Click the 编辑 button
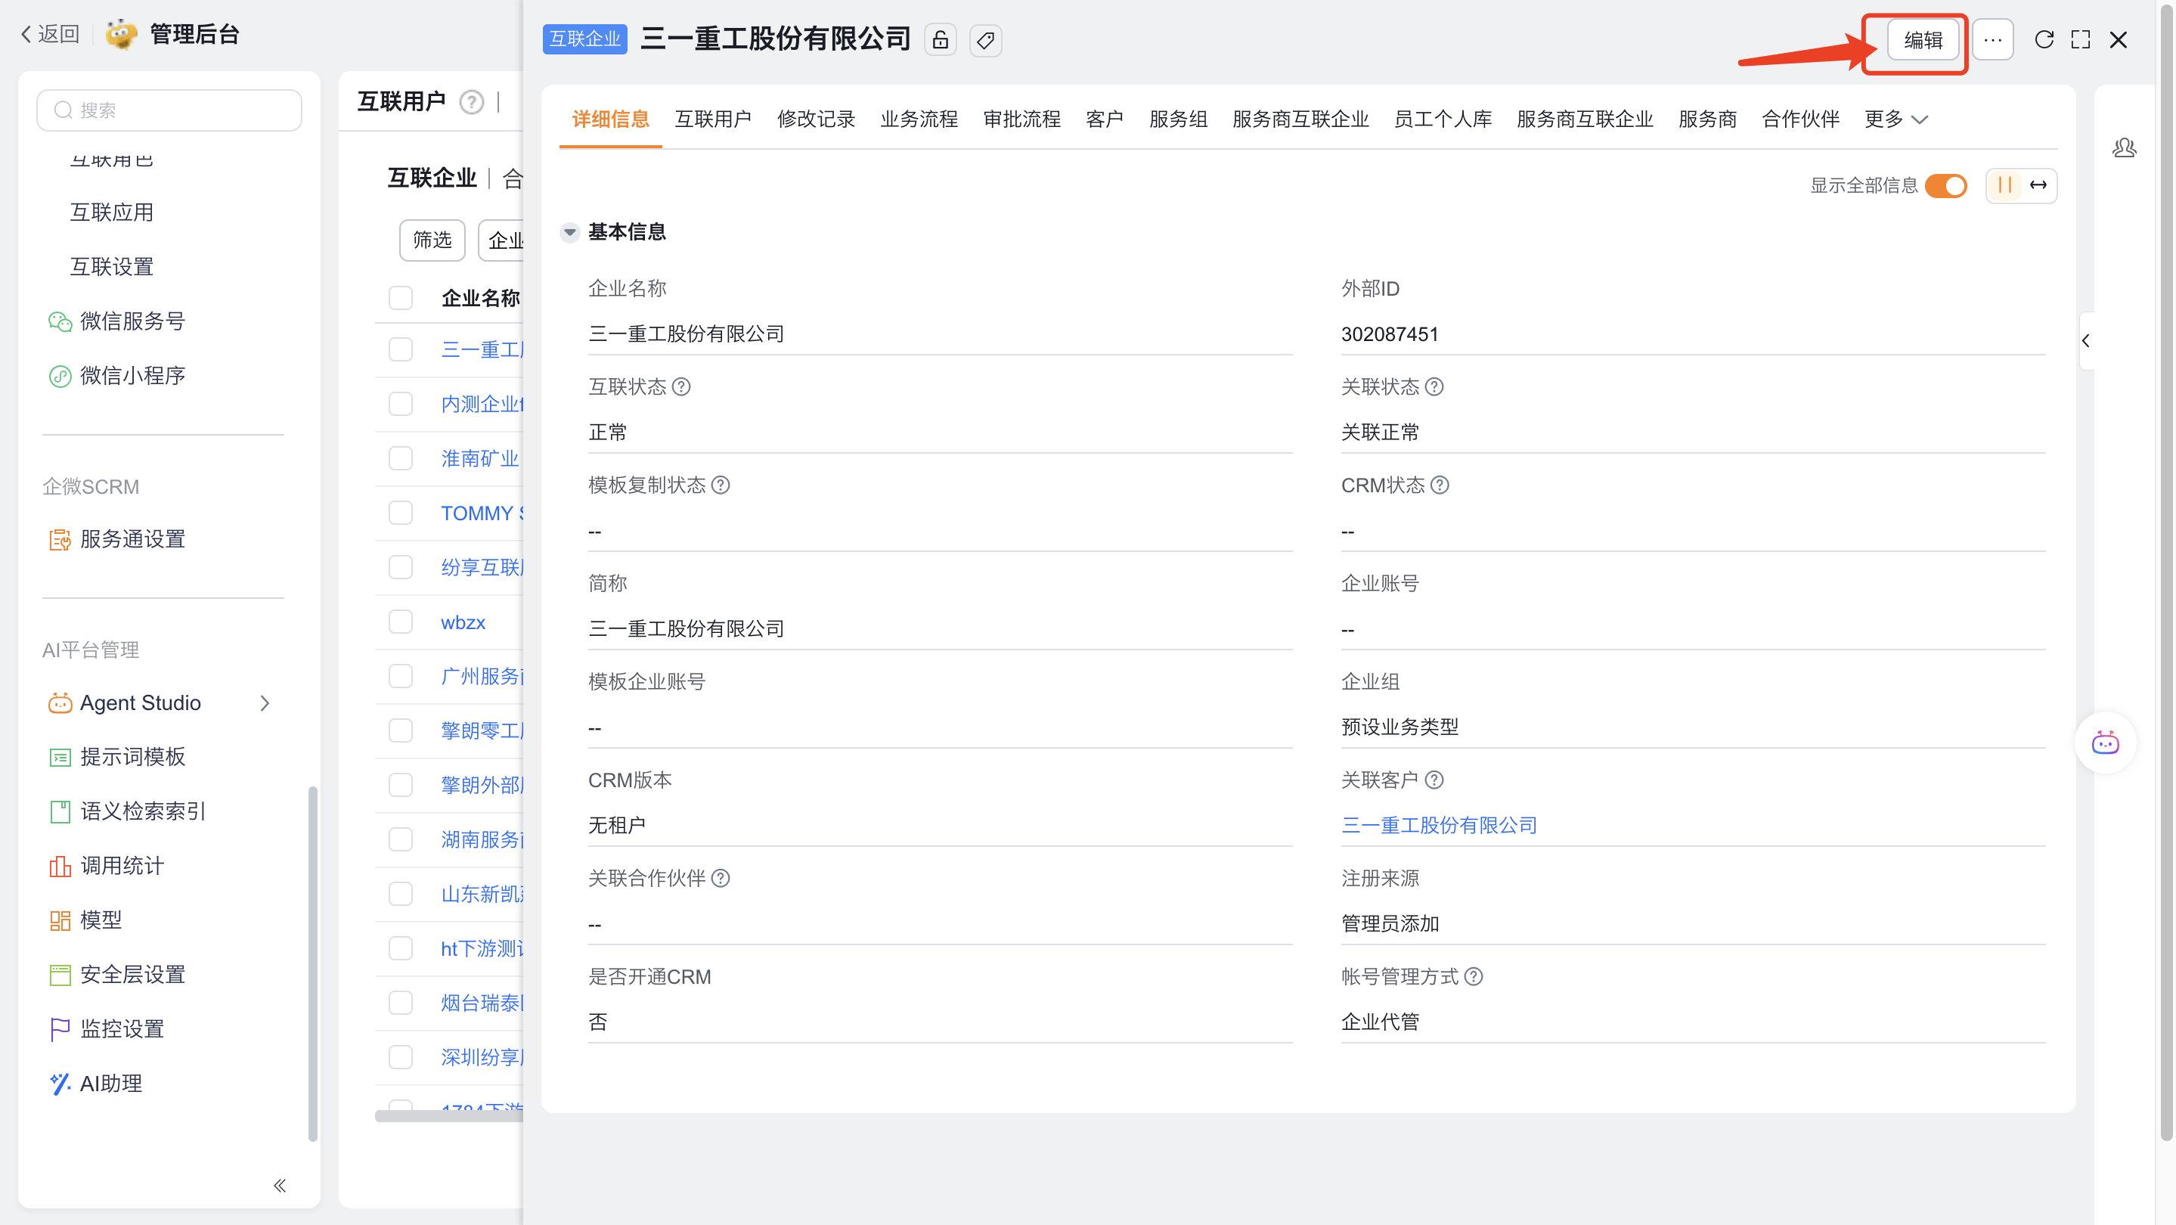 click(1923, 40)
